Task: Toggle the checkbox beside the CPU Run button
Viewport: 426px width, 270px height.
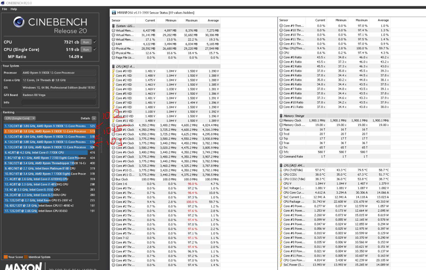Action: click(x=95, y=42)
